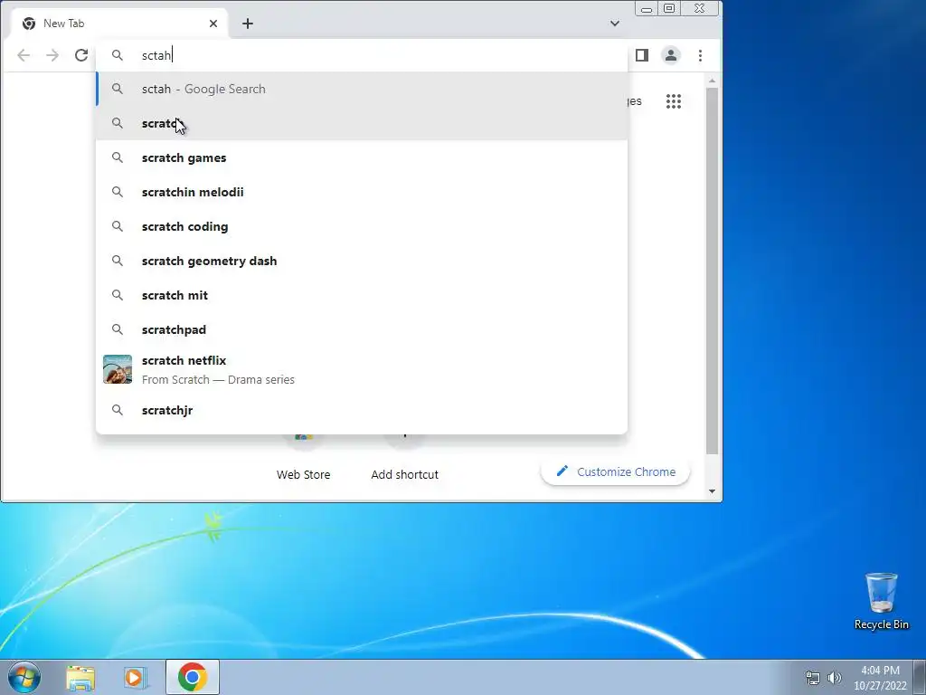This screenshot has width=926, height=695.
Task: Open Chrome's three-dot menu
Action: (701, 55)
